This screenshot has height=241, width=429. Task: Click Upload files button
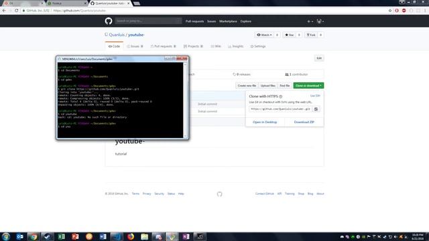coord(268,86)
